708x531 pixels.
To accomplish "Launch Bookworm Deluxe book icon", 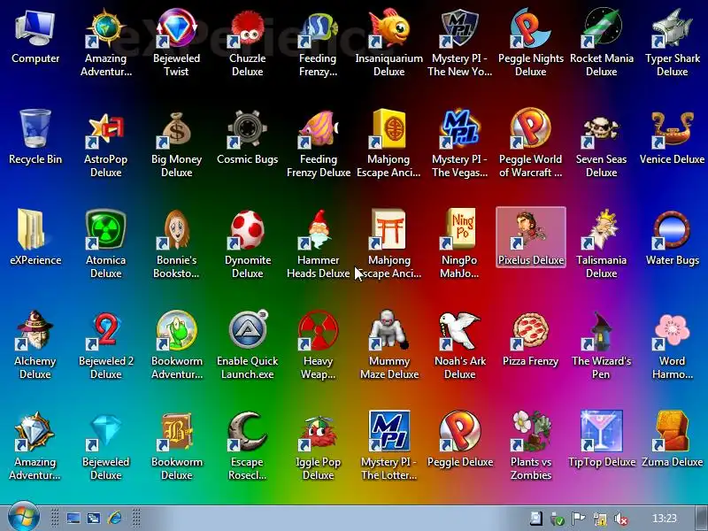I will tap(176, 446).
